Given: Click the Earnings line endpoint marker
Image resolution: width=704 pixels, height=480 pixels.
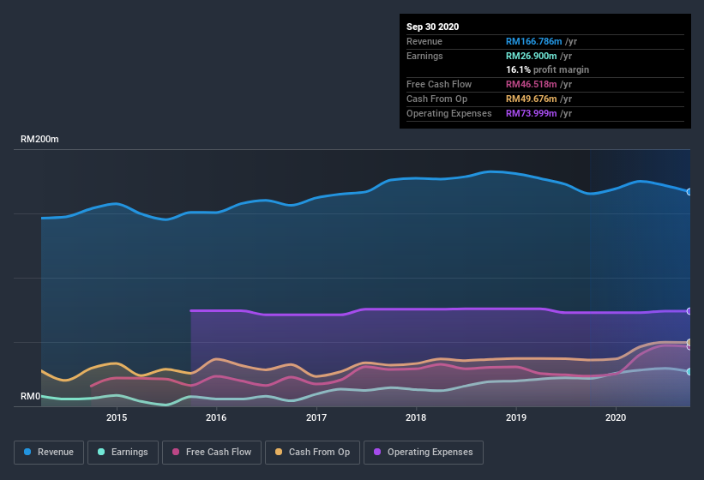Looking at the screenshot, I should [x=689, y=372].
